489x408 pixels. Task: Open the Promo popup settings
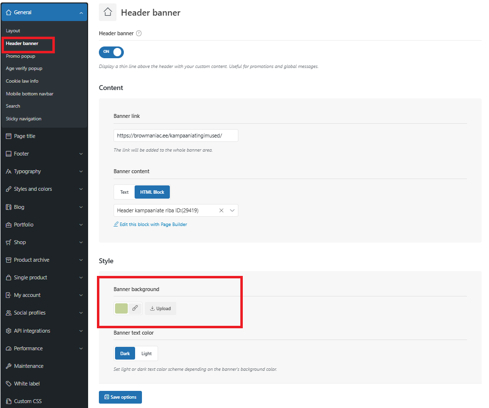(x=21, y=56)
